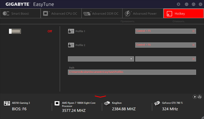Open the empty profile dropdown

101,59
